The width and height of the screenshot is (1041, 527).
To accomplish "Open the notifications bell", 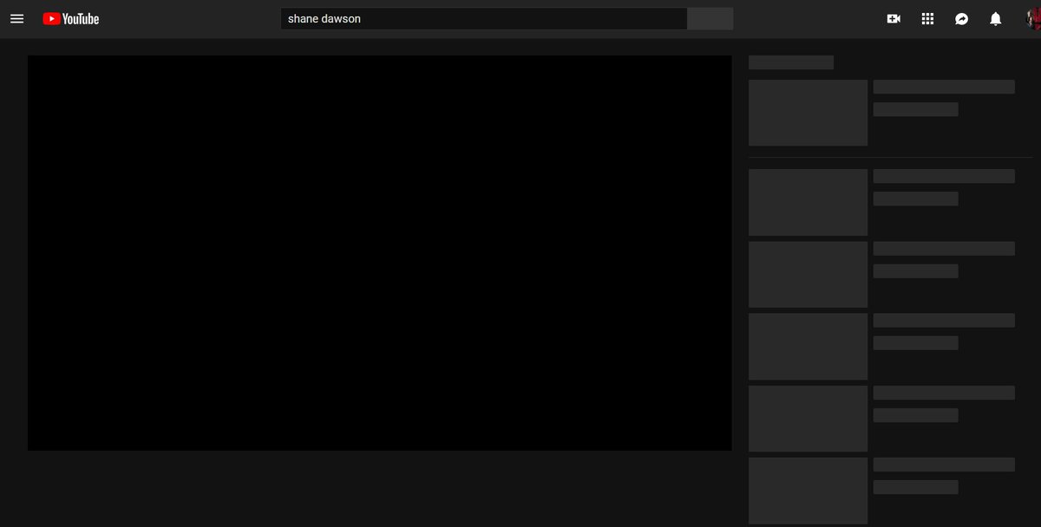I will click(996, 18).
